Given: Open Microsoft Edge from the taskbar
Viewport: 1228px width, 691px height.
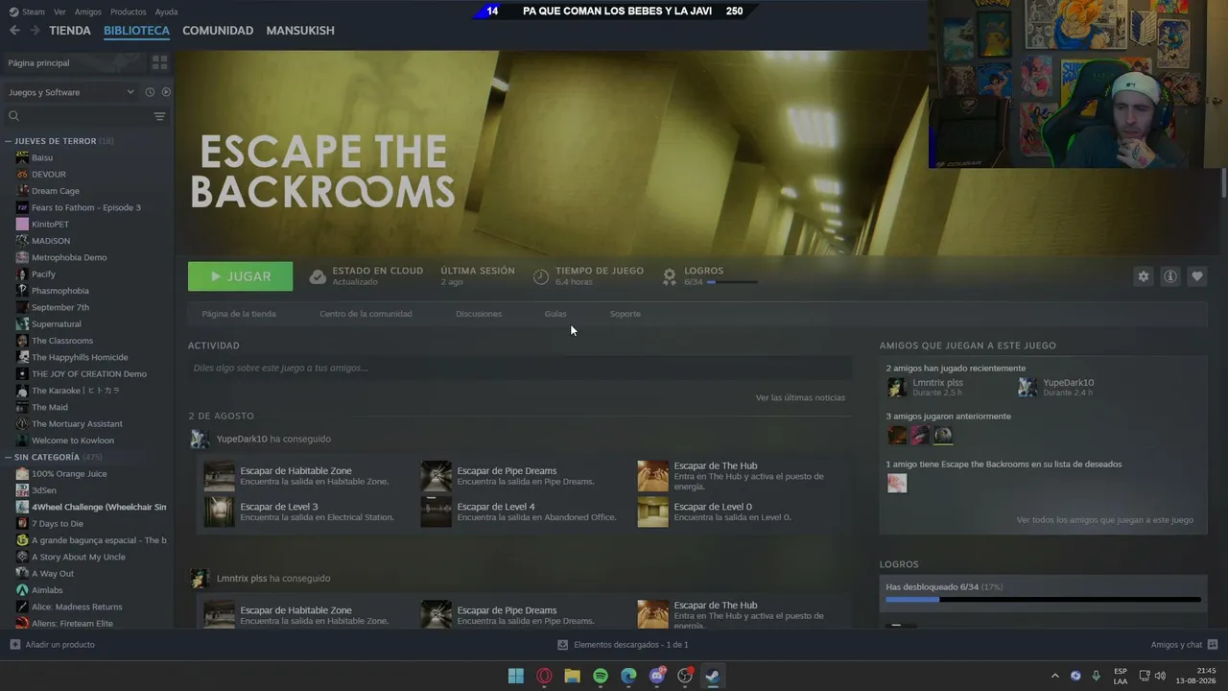Looking at the screenshot, I should click(x=628, y=676).
